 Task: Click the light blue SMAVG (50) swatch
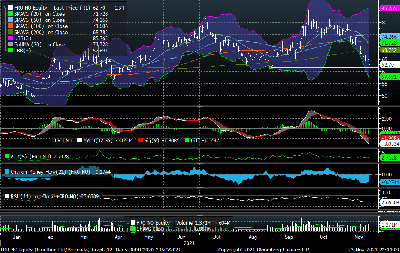coord(10,20)
